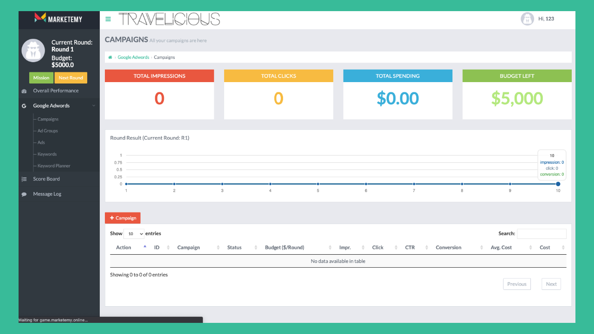Click the Budget Left card
The image size is (594, 334).
[x=517, y=94]
